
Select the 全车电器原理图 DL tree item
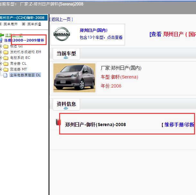coord(25,75)
